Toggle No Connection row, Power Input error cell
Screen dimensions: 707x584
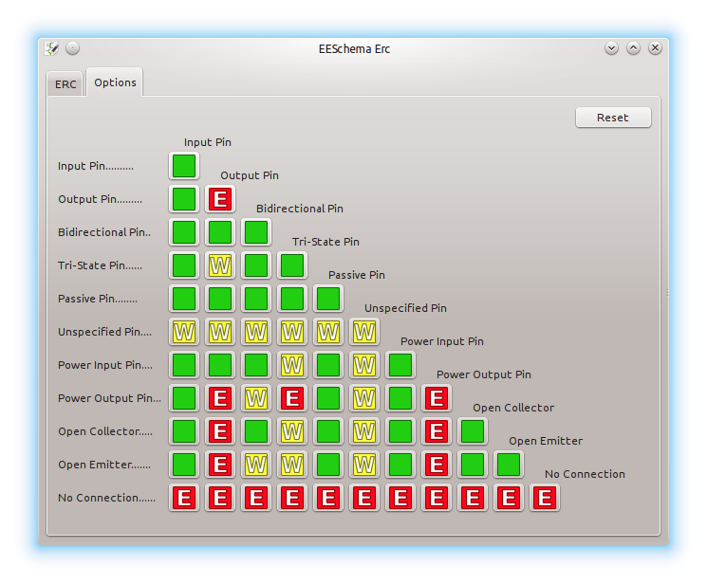pyautogui.click(x=400, y=498)
